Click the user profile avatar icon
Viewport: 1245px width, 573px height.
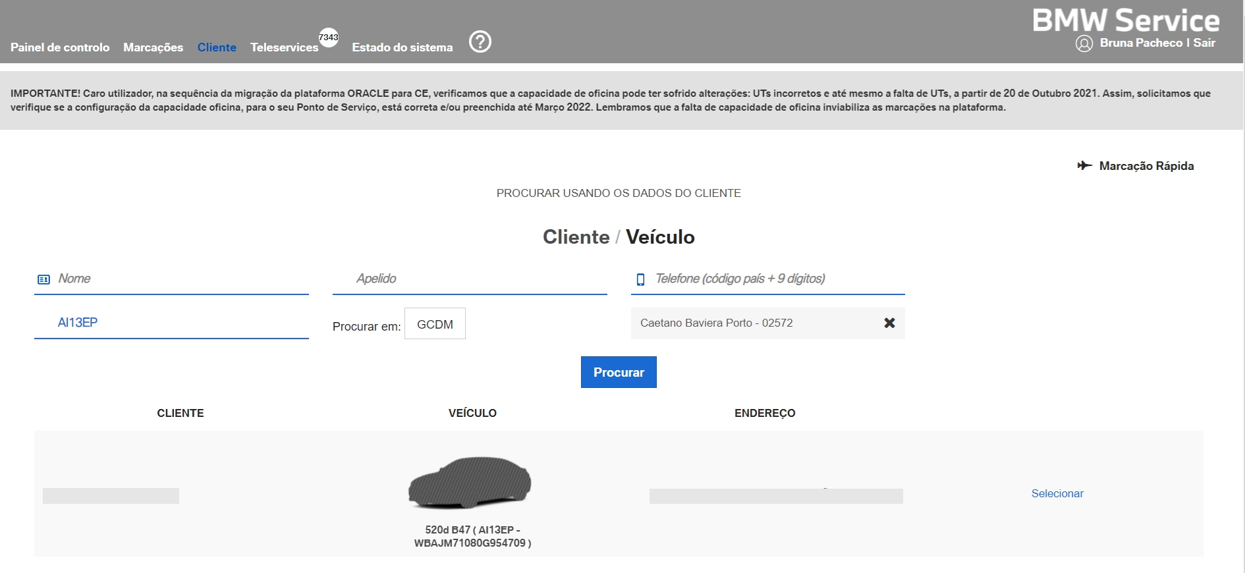[x=1084, y=43]
